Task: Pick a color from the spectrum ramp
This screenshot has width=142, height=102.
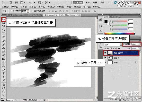Action: 120,33
